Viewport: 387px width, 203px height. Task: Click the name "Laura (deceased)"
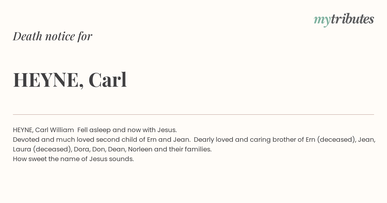tap(42, 149)
